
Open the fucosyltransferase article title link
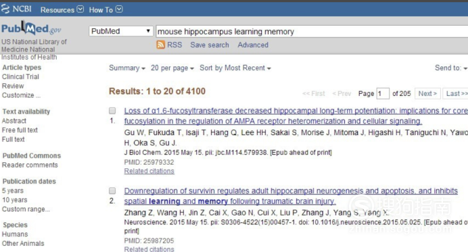tap(296, 116)
